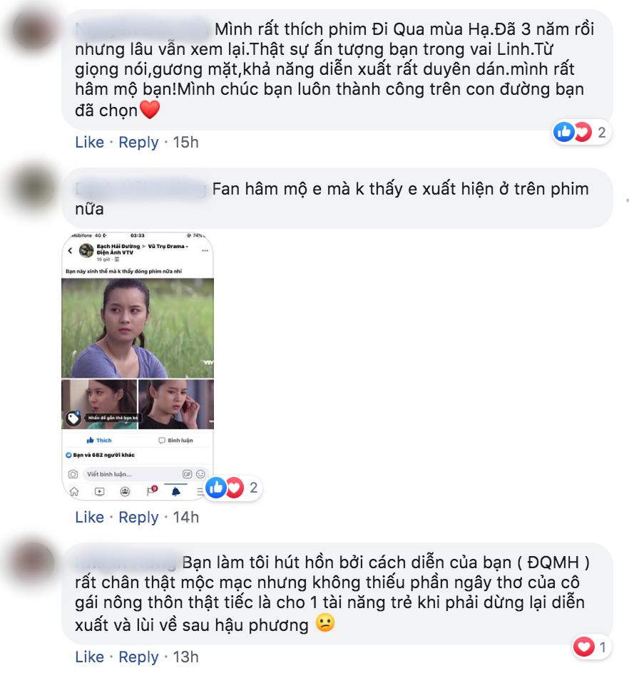The width and height of the screenshot is (629, 673).
Task: Open the heart reaction on the last comment
Action: tap(592, 647)
